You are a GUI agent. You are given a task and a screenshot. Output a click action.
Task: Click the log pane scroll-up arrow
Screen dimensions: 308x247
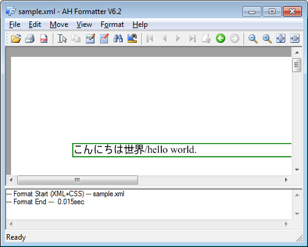[x=297, y=195]
